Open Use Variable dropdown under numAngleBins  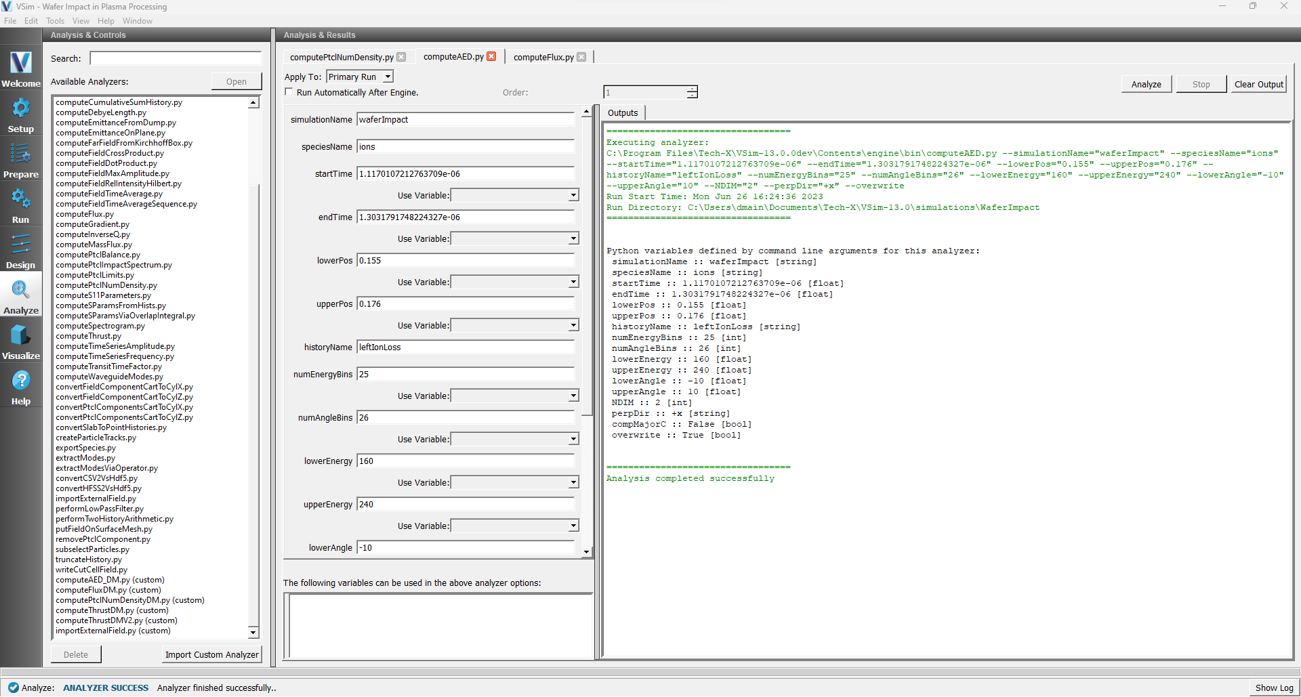pos(515,439)
